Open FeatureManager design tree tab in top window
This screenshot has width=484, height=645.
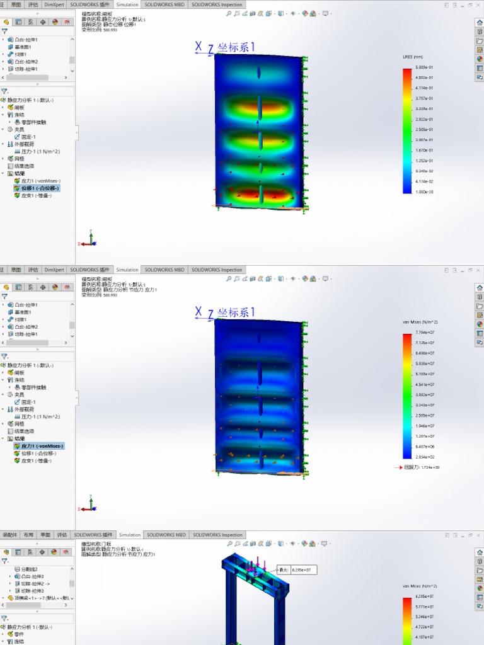[x=6, y=22]
